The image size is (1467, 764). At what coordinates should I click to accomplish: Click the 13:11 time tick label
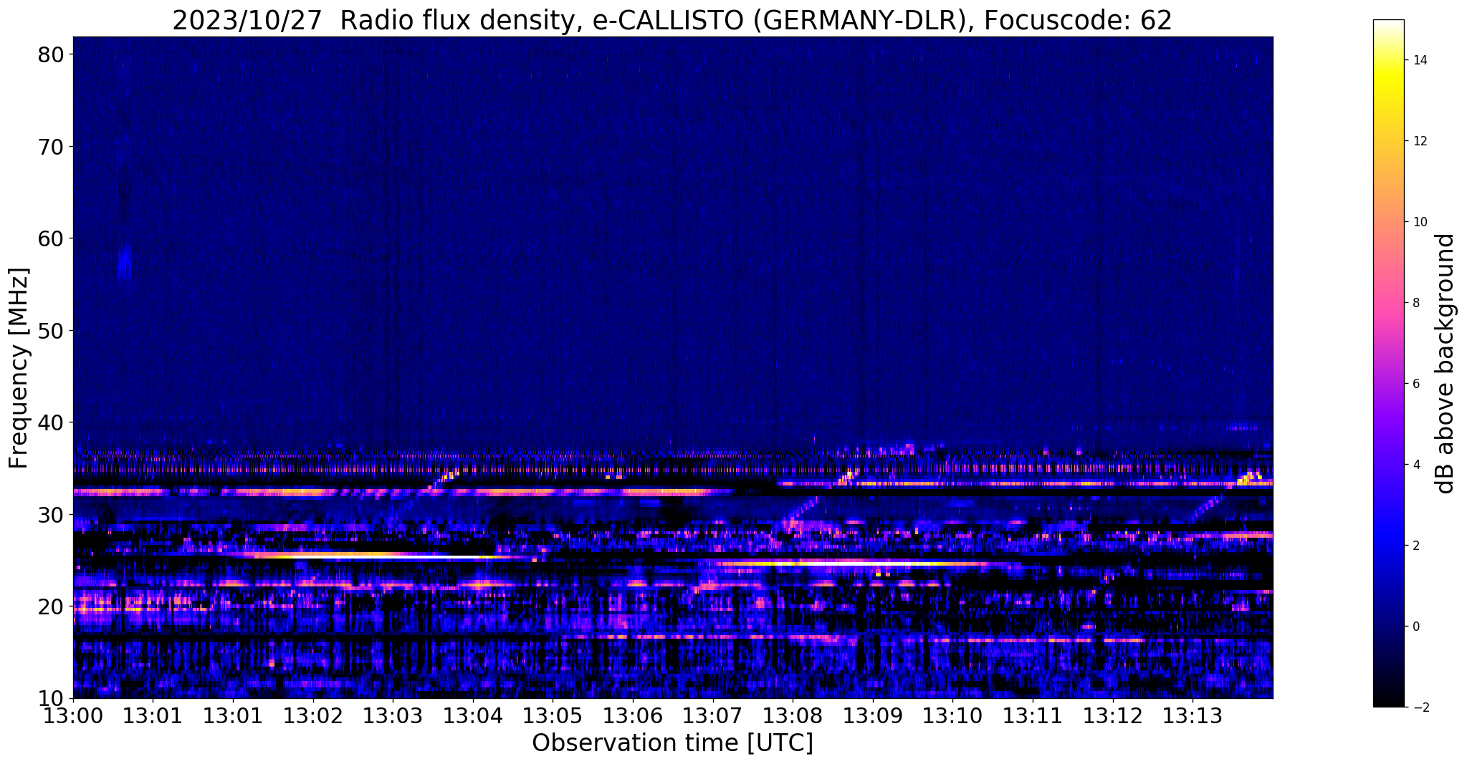(x=1033, y=716)
